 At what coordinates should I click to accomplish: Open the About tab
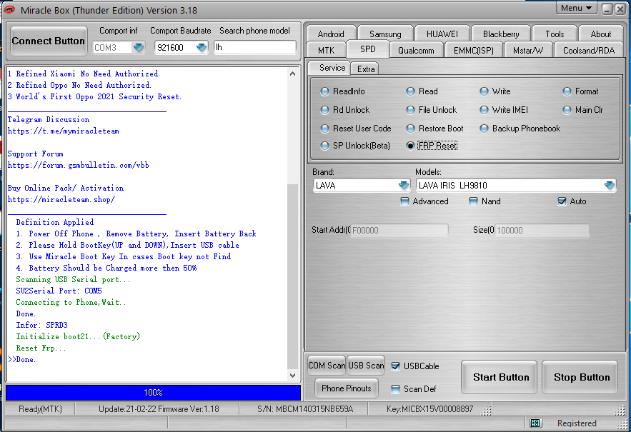tap(601, 34)
